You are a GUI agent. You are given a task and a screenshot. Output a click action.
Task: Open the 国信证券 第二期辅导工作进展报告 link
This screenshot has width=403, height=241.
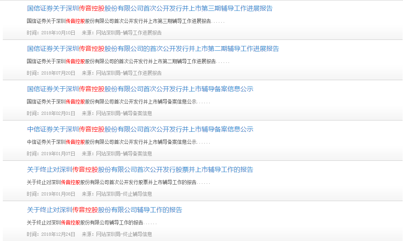153,49
